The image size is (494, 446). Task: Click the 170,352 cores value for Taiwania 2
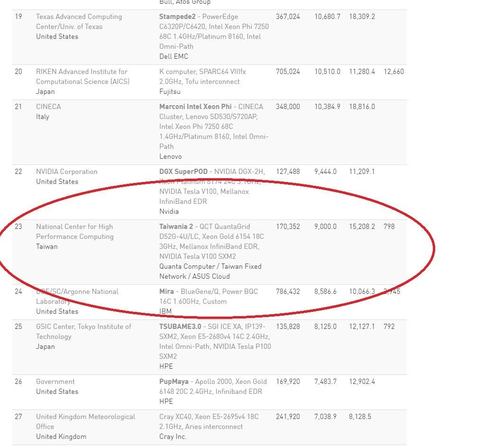click(288, 227)
